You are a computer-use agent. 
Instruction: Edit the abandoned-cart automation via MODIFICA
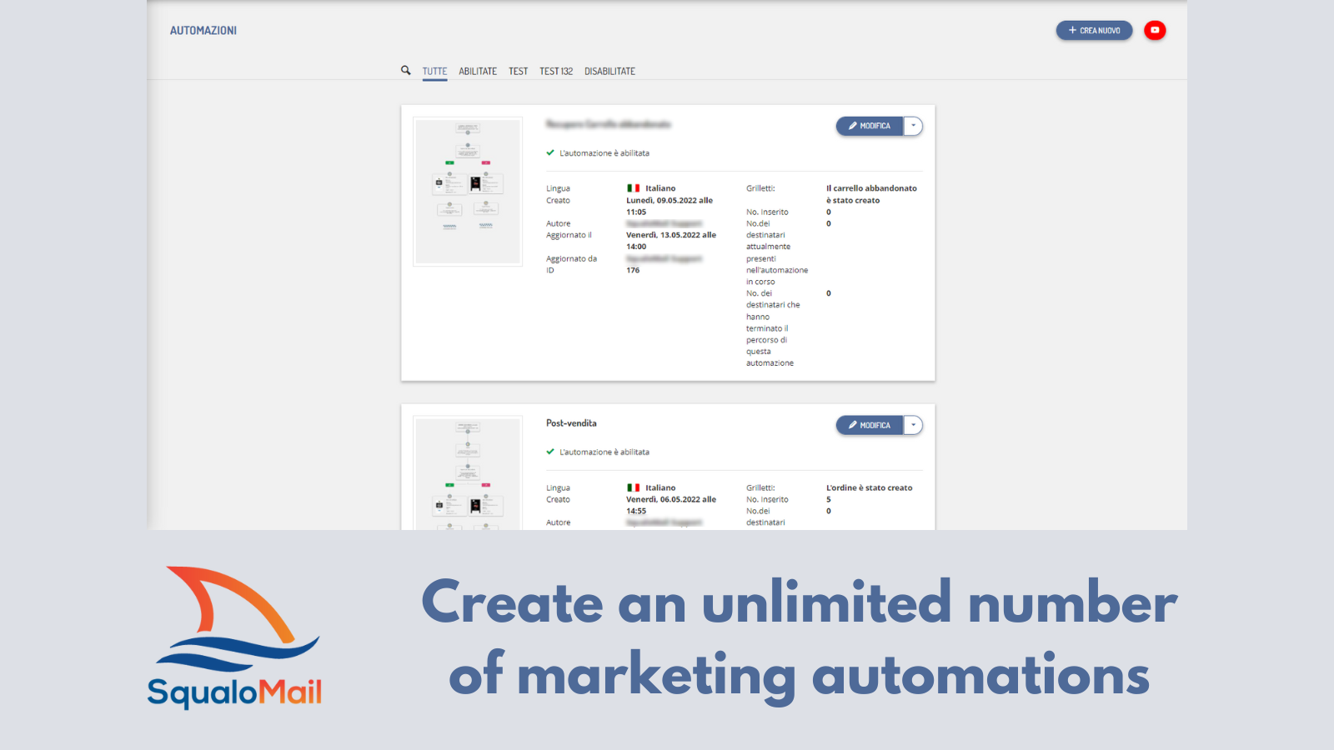click(870, 126)
